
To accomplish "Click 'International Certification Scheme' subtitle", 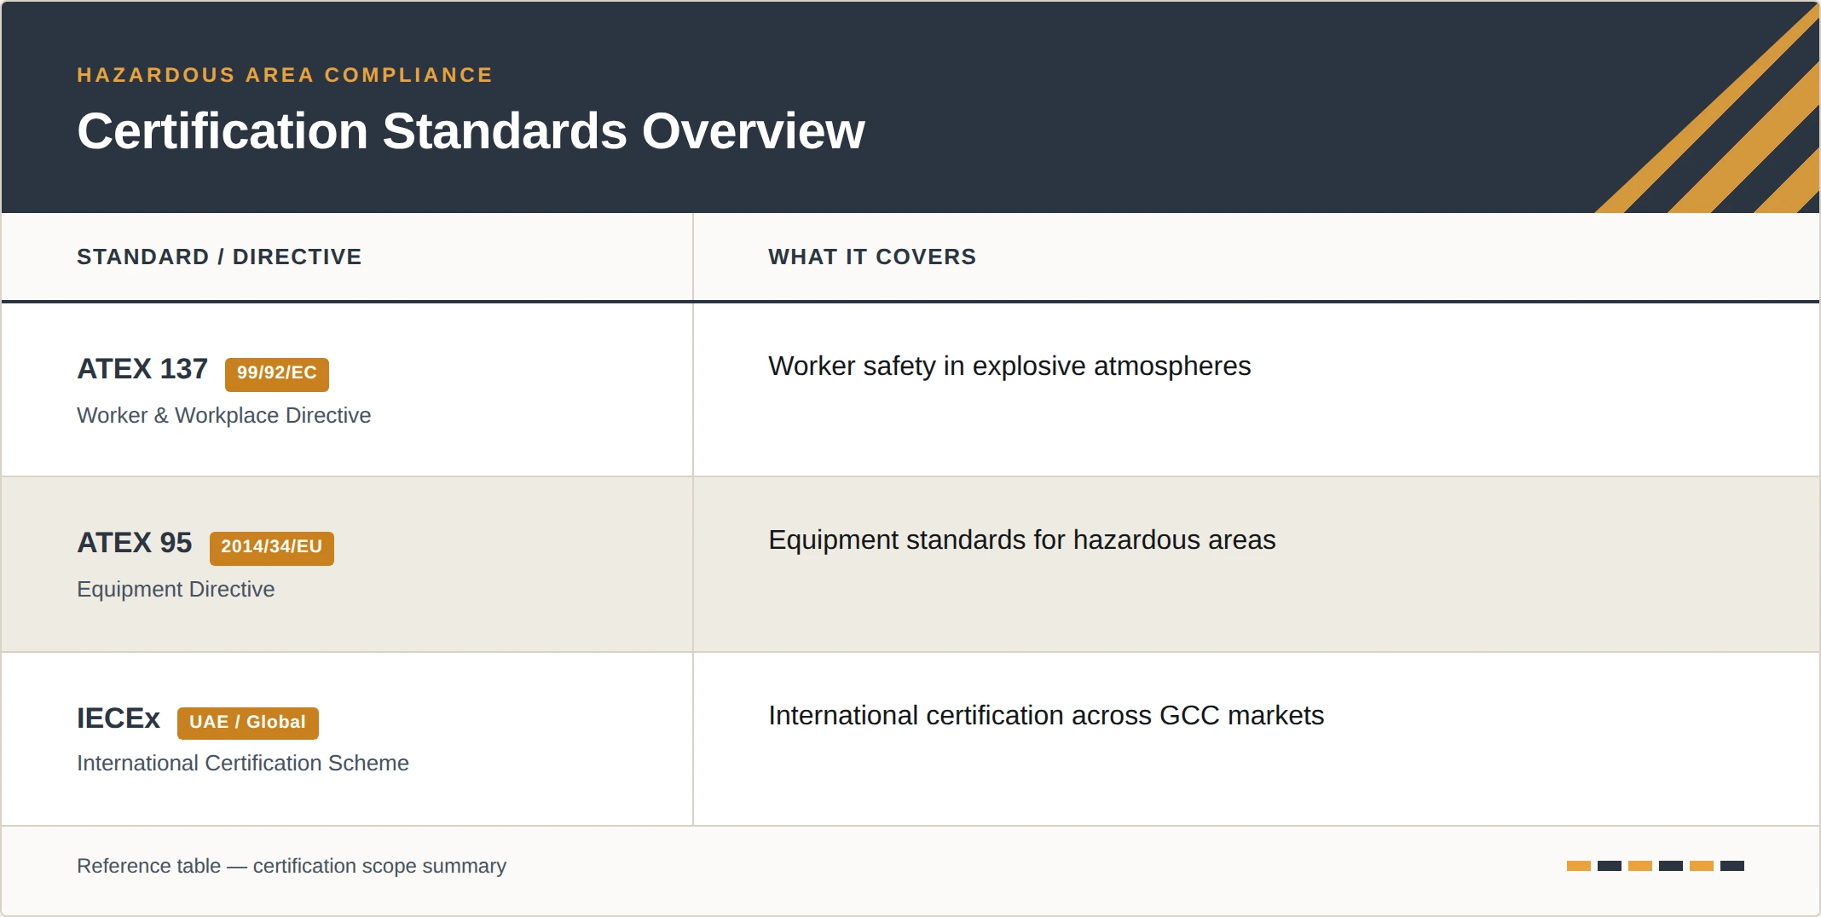I will coord(243,763).
